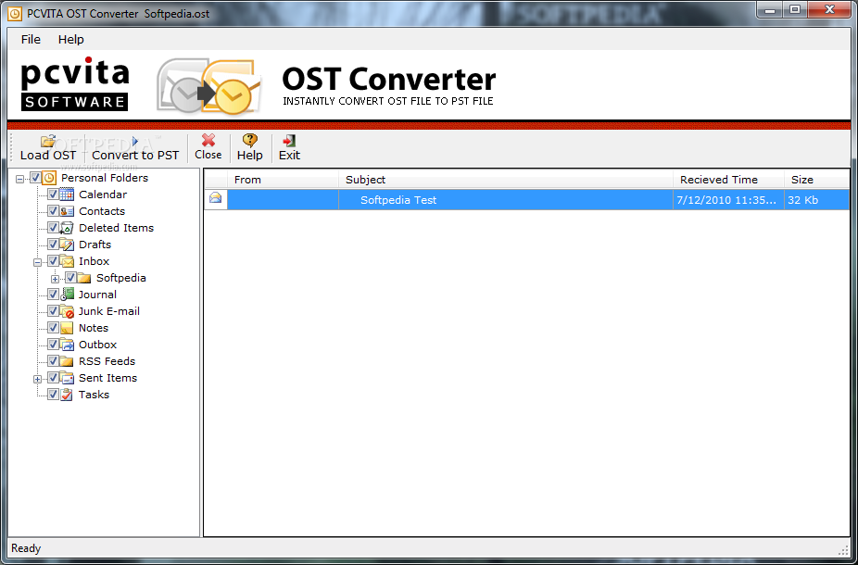
Task: Select the RSS Feeds folder label
Action: pyautogui.click(x=107, y=361)
